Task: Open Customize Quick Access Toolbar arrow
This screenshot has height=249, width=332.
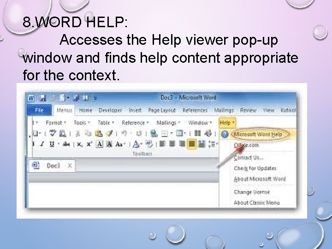Action: click(95, 98)
